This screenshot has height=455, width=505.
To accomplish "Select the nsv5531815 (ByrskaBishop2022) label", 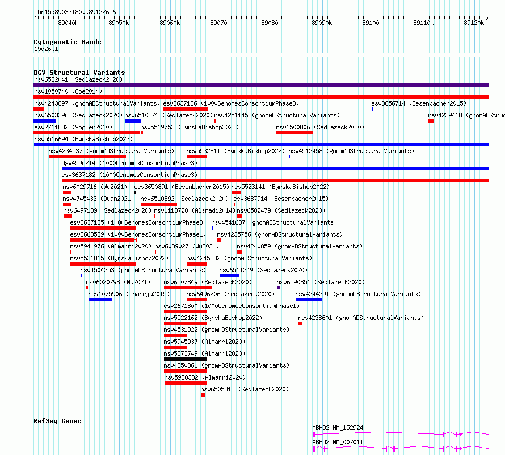I will coord(119,258).
